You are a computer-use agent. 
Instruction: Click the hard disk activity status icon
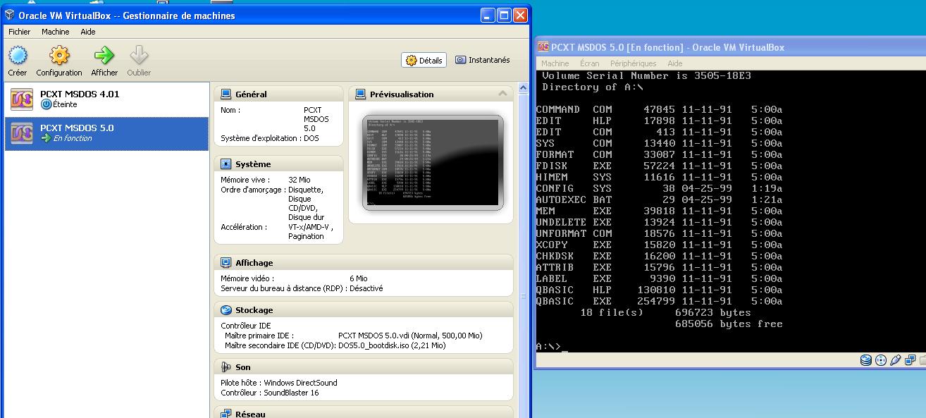tap(866, 360)
